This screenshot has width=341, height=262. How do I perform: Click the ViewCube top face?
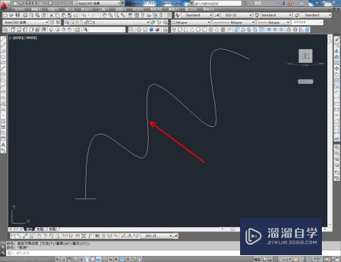pos(306,55)
